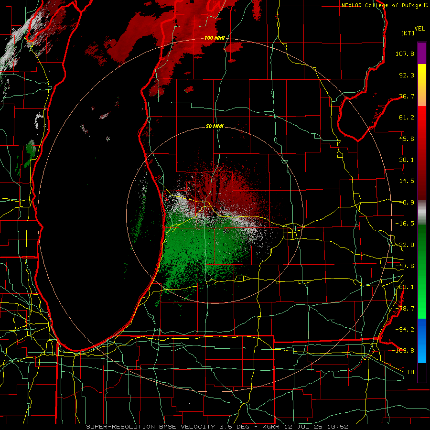Click the gray near-zero segment of the color bar
The height and width of the screenshot is (430, 430).
point(422,213)
